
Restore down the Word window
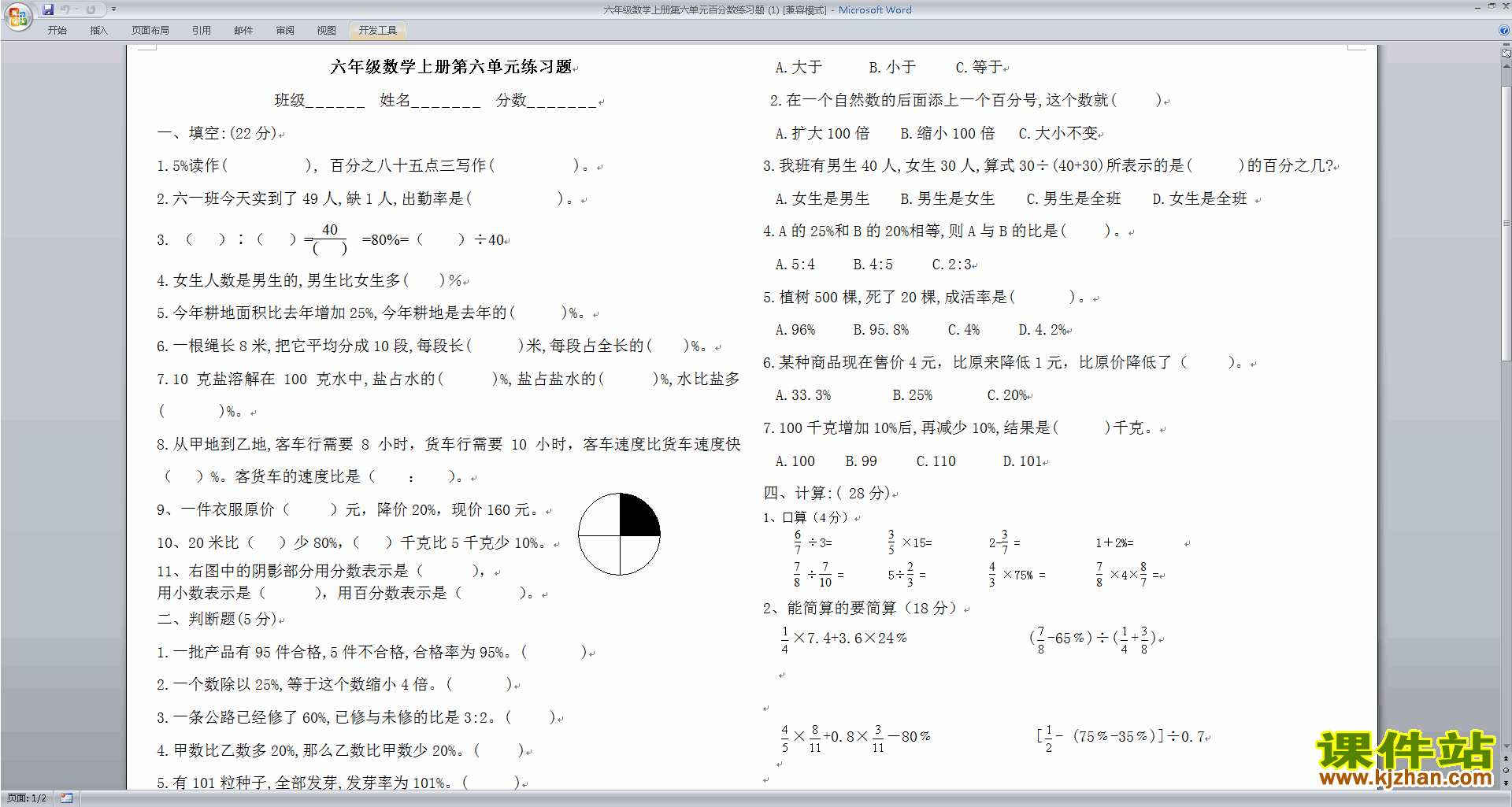[1492, 7]
